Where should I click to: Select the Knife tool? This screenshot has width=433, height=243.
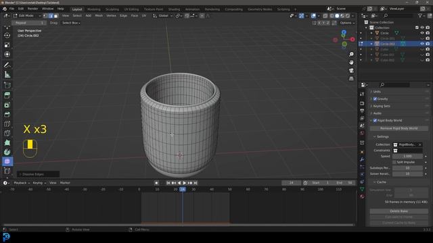pos(7,133)
